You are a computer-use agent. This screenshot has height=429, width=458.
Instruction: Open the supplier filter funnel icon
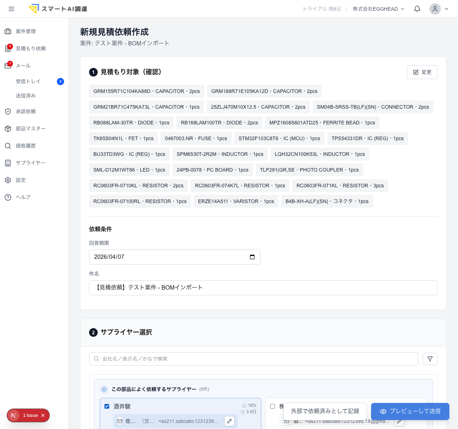[x=430, y=359]
